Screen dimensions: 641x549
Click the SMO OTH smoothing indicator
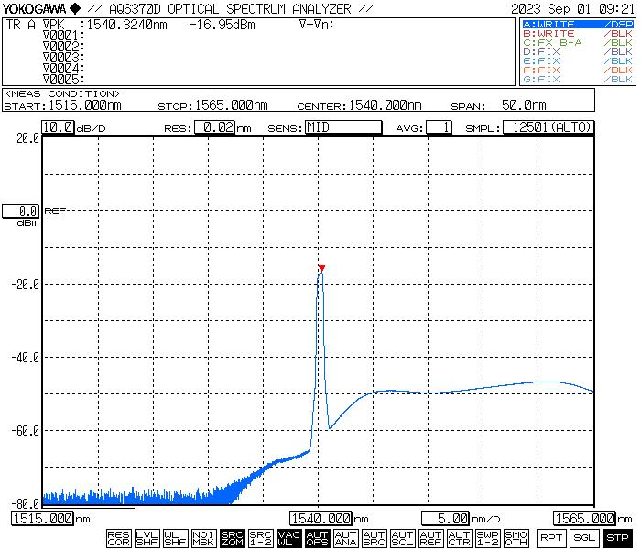click(516, 538)
